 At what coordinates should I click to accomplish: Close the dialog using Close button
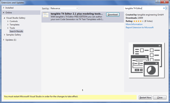(x=160, y=98)
